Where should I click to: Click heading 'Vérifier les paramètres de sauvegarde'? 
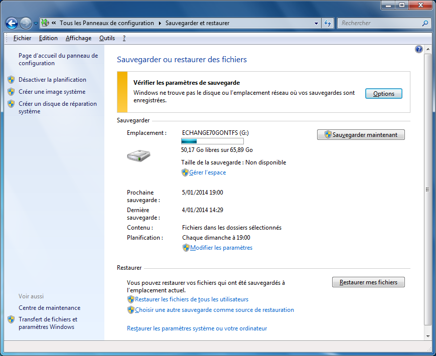point(187,83)
